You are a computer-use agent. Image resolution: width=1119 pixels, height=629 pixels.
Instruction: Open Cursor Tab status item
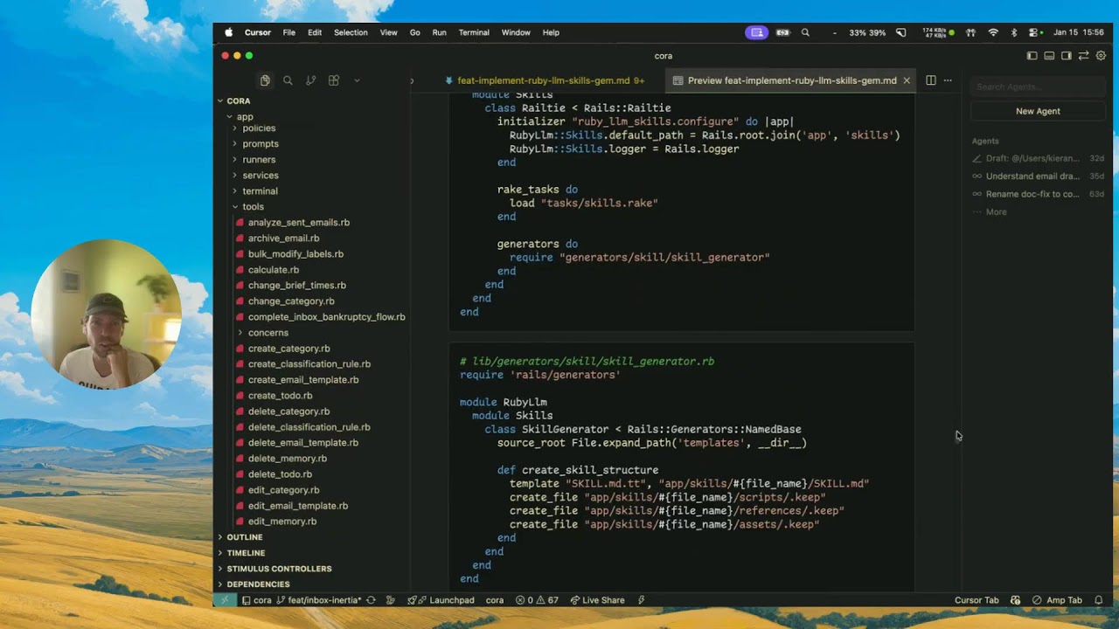click(x=977, y=600)
